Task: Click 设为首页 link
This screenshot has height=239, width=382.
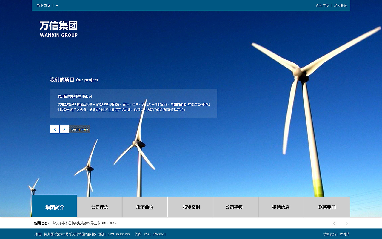Action: (x=322, y=6)
